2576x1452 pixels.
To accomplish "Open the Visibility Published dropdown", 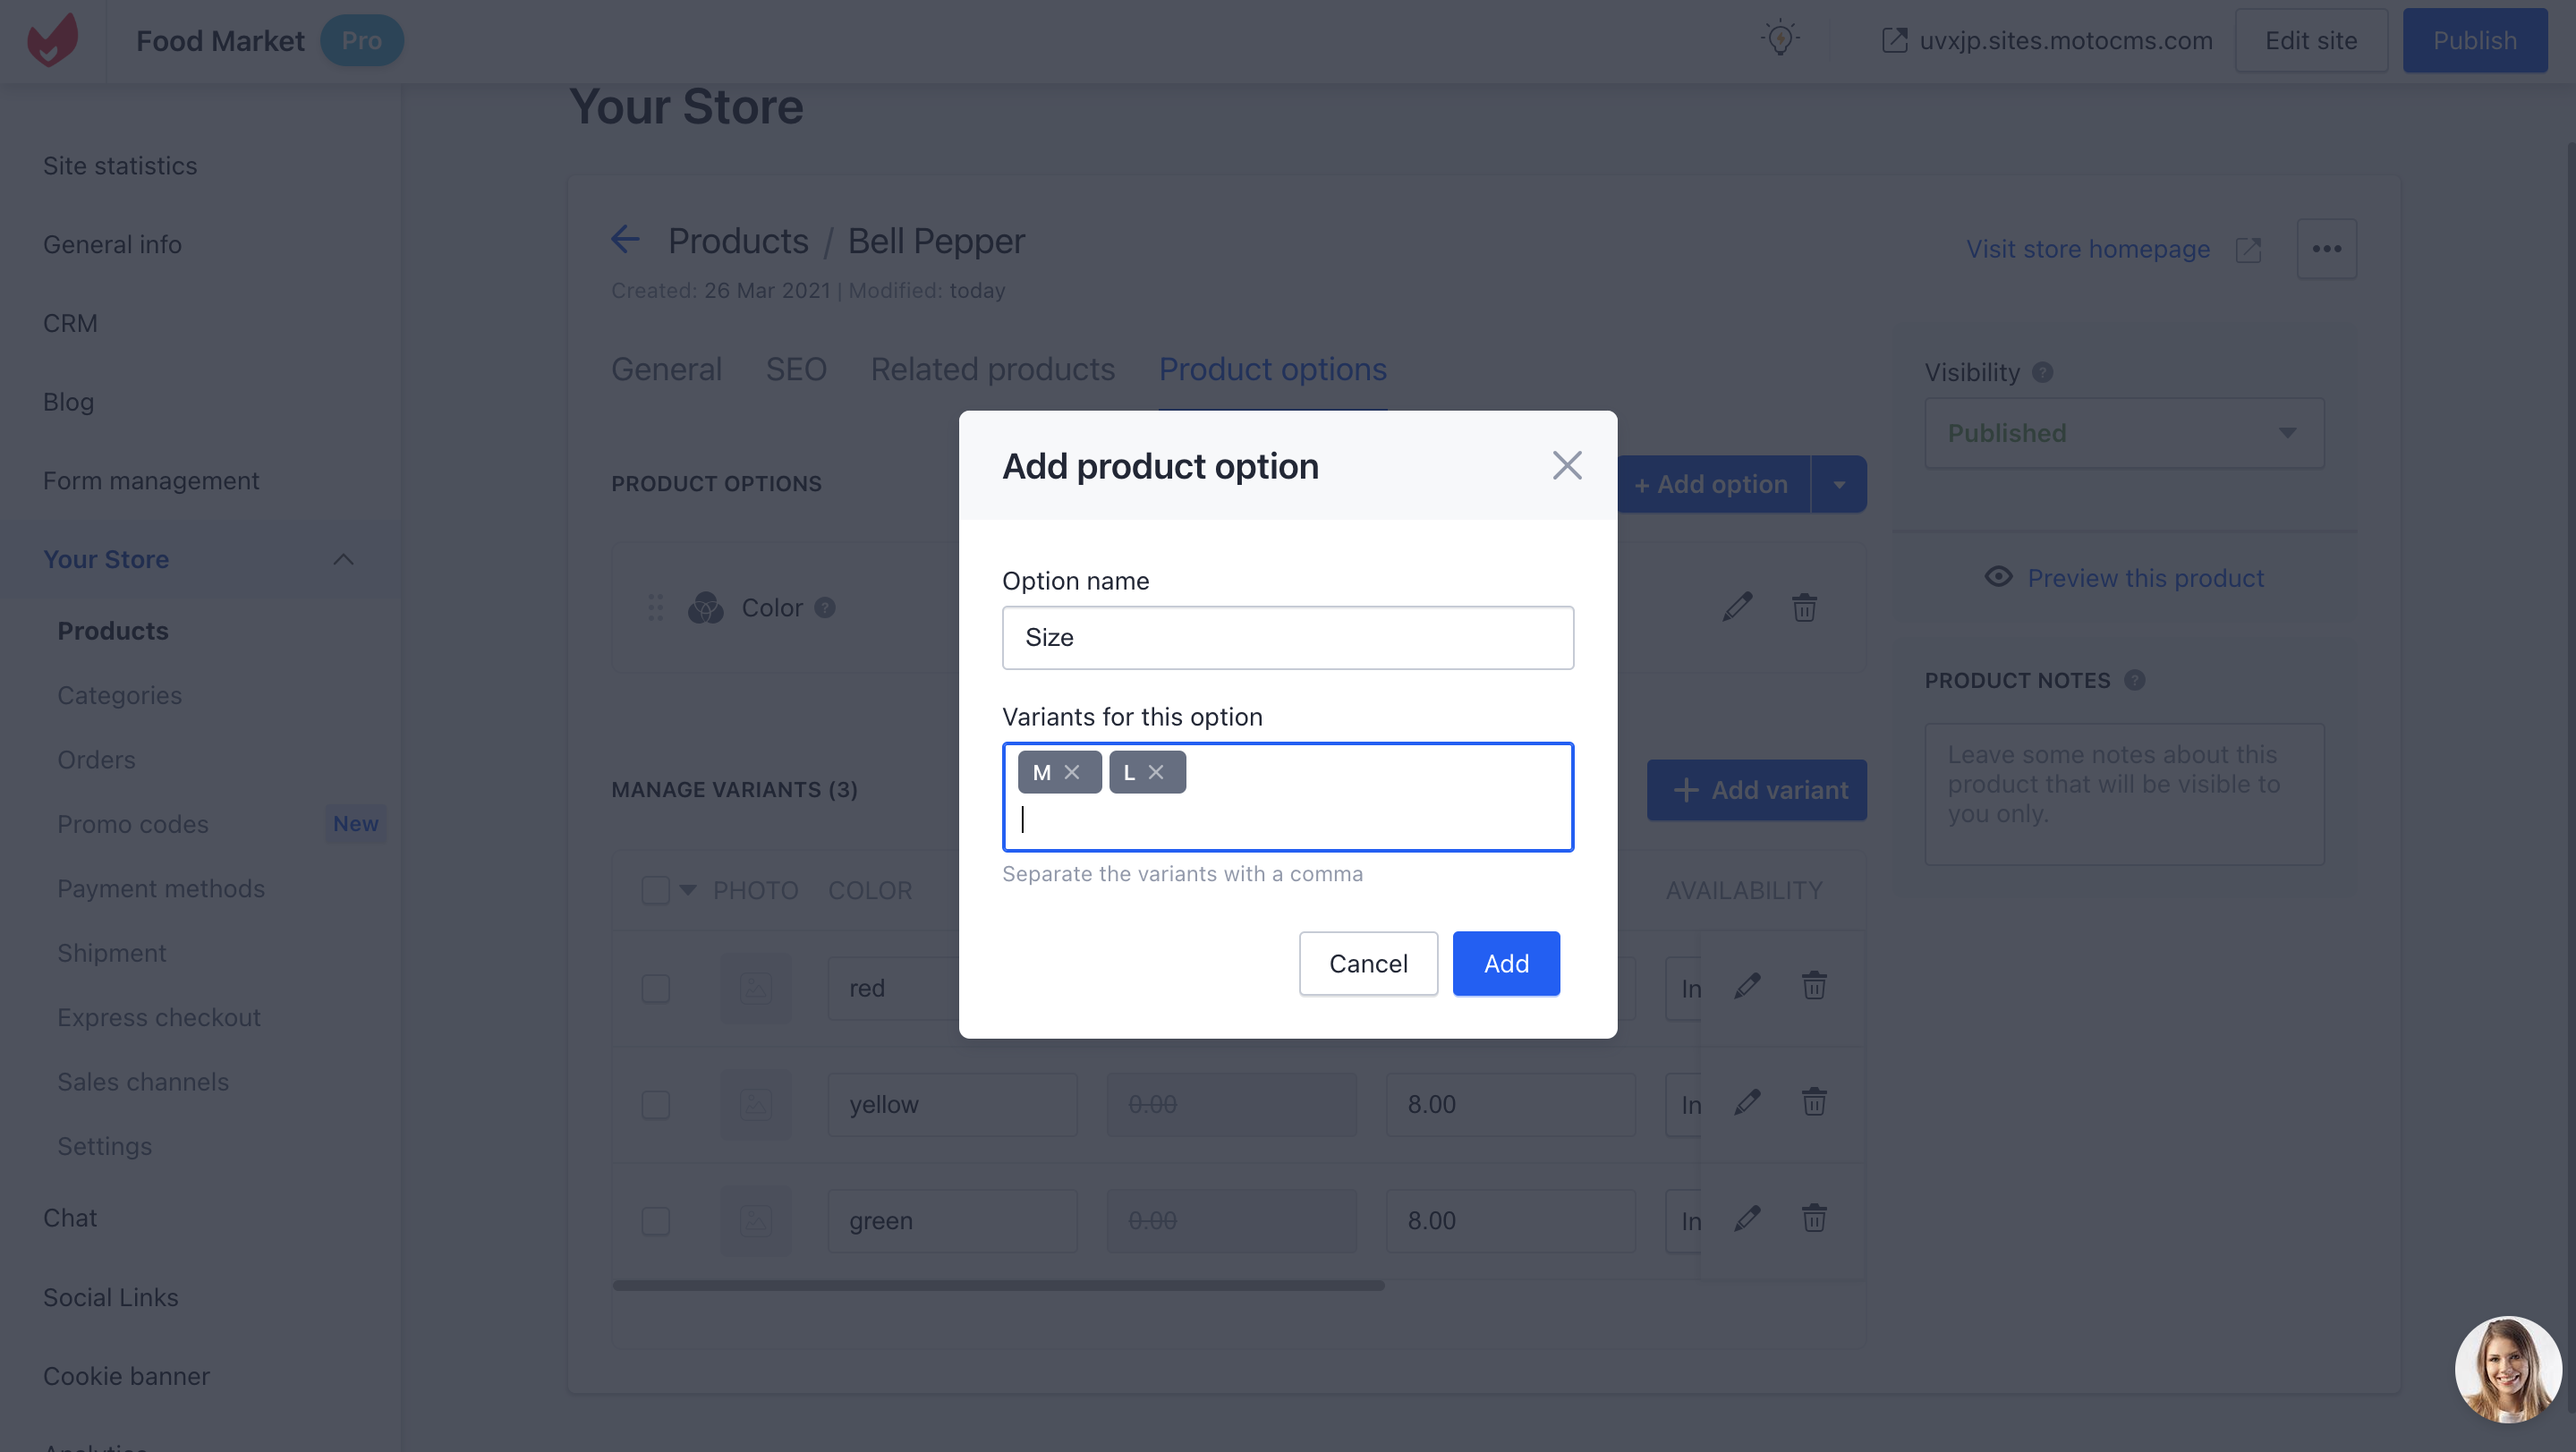I will tap(2124, 433).
